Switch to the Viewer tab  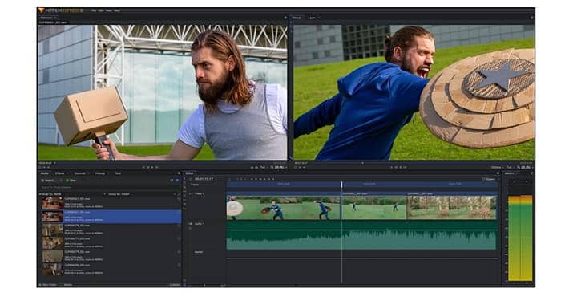coord(297,18)
